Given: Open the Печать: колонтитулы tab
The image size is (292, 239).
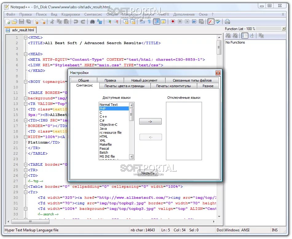Looking at the screenshot, I should (x=173, y=86).
